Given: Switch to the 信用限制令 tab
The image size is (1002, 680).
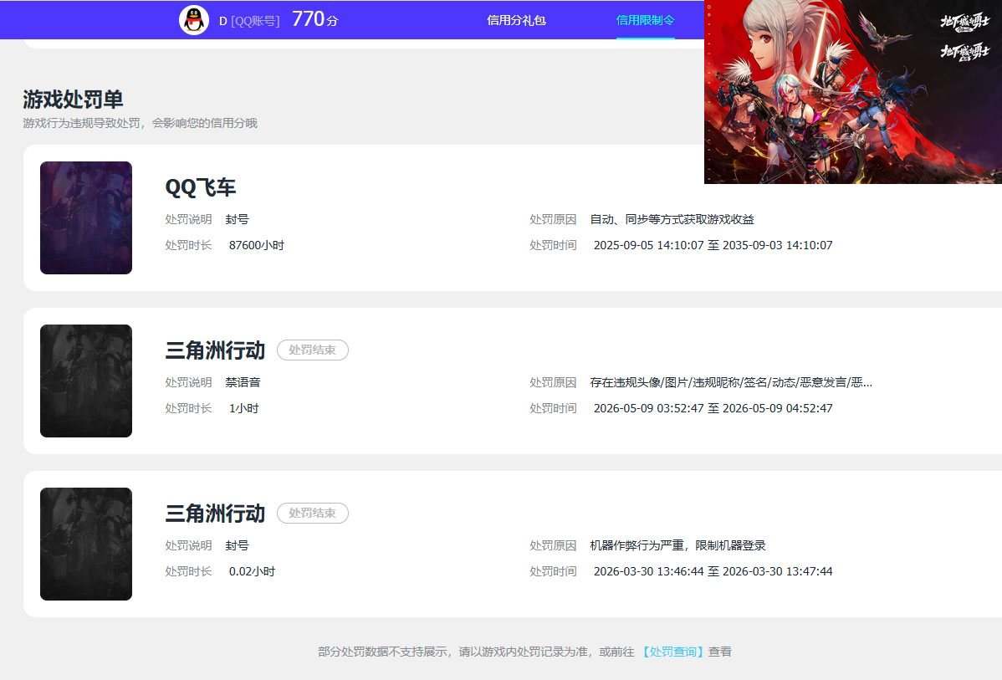Looking at the screenshot, I should tap(645, 20).
